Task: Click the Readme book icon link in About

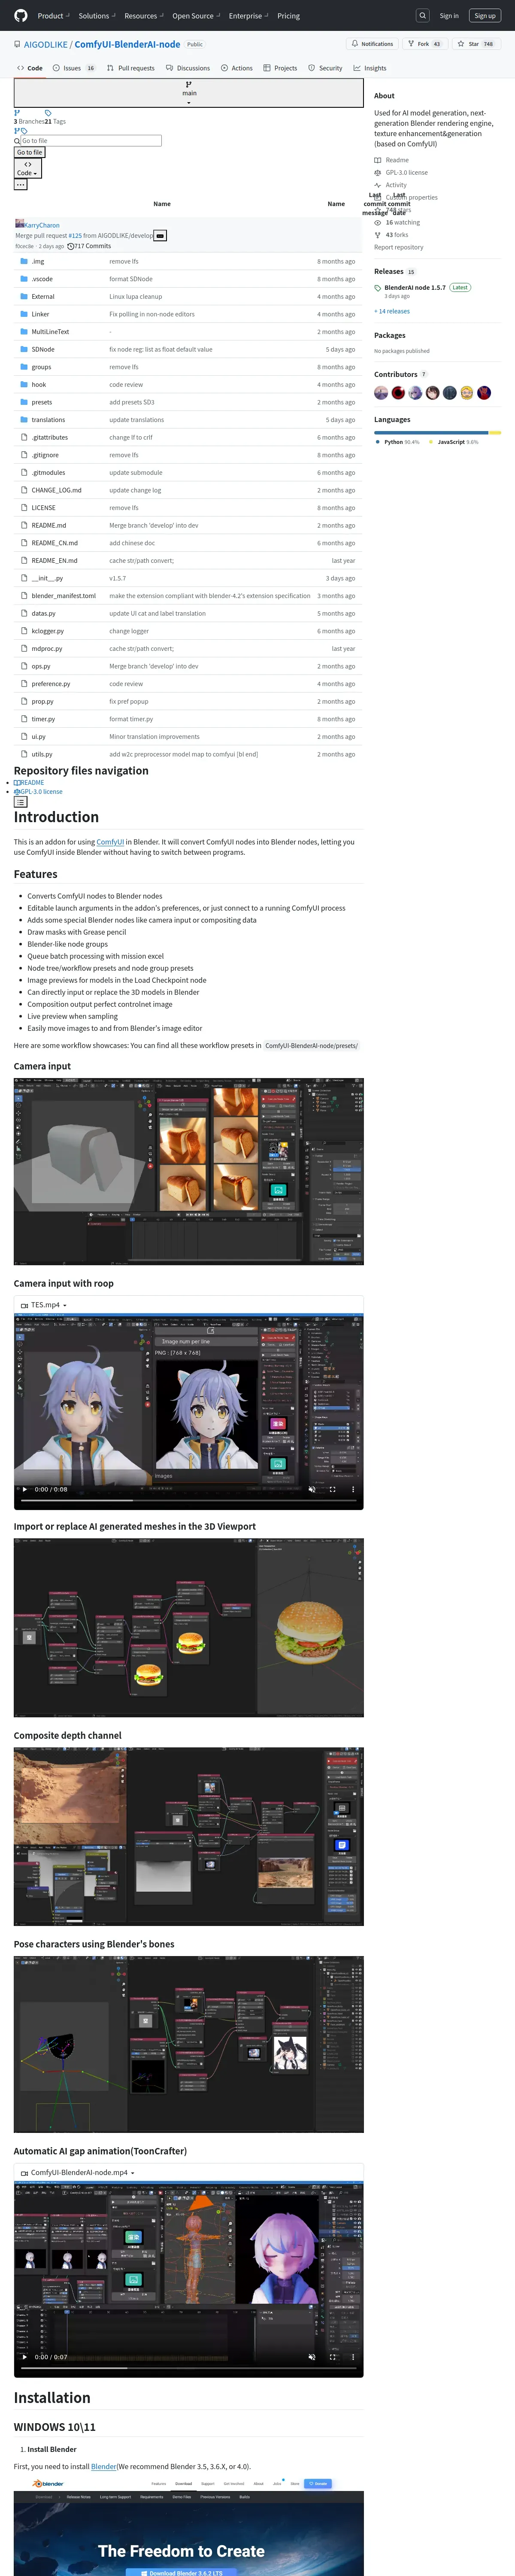Action: click(x=391, y=160)
